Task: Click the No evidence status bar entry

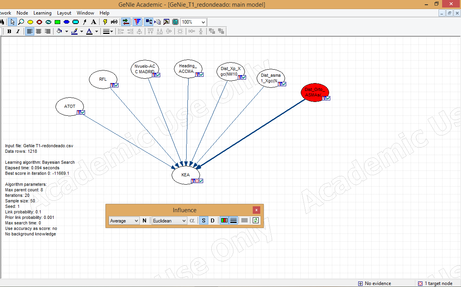Action: click(x=374, y=283)
